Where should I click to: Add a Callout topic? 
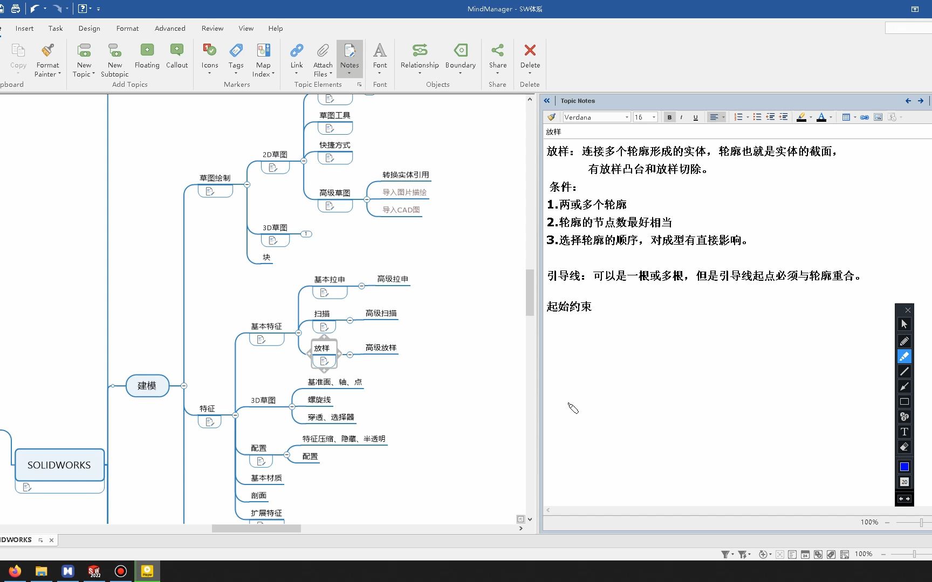176,56
